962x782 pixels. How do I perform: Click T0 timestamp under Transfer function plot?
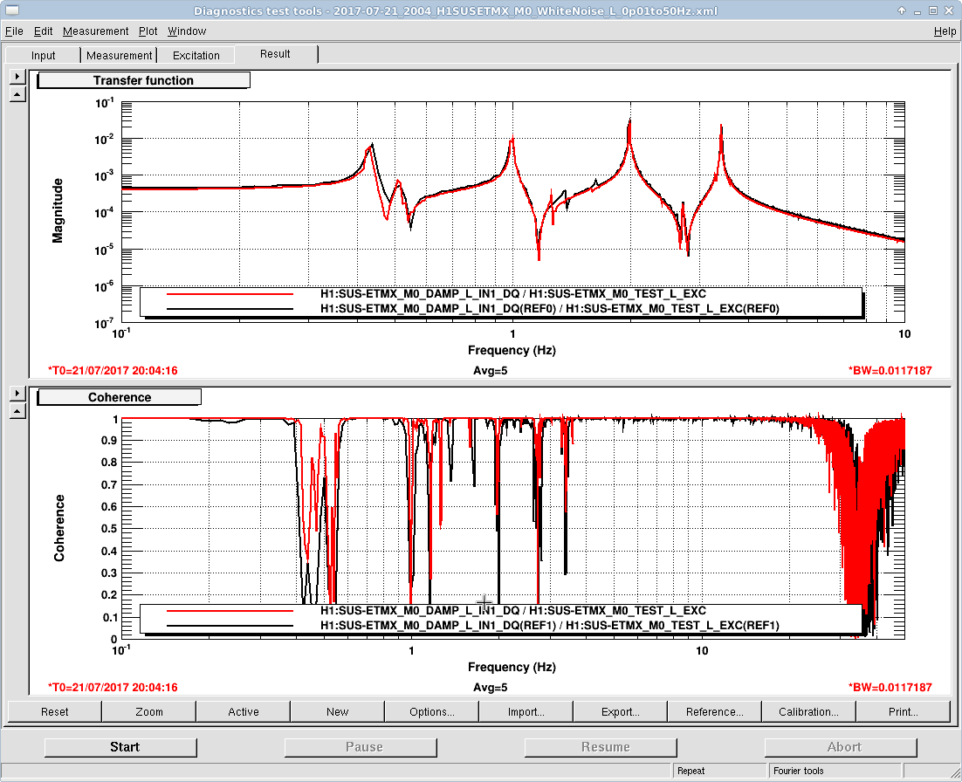pyautogui.click(x=113, y=370)
